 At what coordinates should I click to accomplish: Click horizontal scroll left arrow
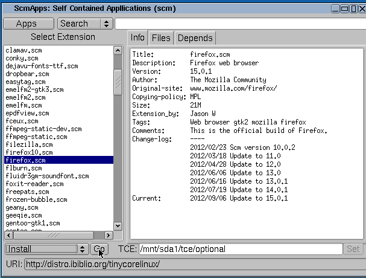9,235
